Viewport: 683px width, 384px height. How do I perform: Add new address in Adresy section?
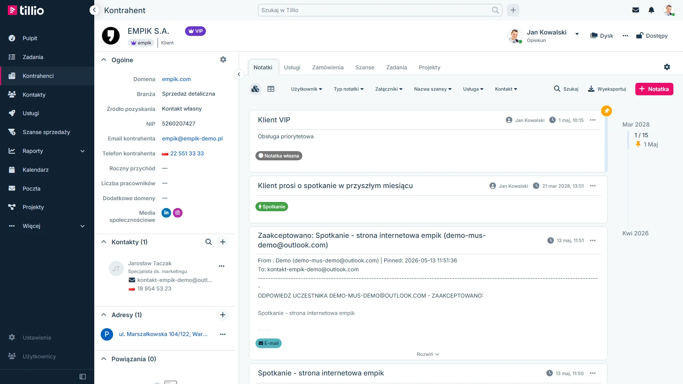point(223,315)
